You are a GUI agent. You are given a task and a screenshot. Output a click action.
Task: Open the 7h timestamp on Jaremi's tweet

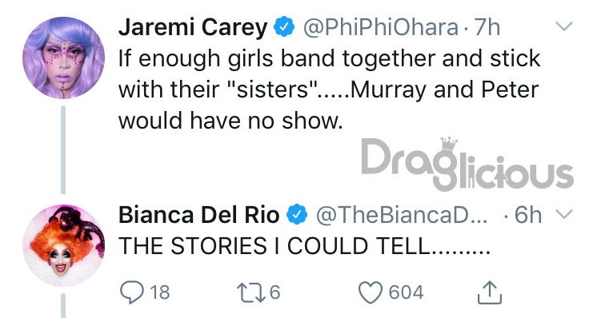coord(487,28)
